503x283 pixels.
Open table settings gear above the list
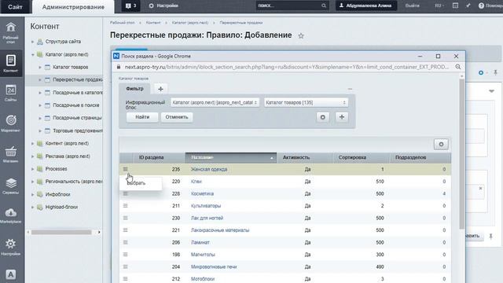pyautogui.click(x=441, y=144)
